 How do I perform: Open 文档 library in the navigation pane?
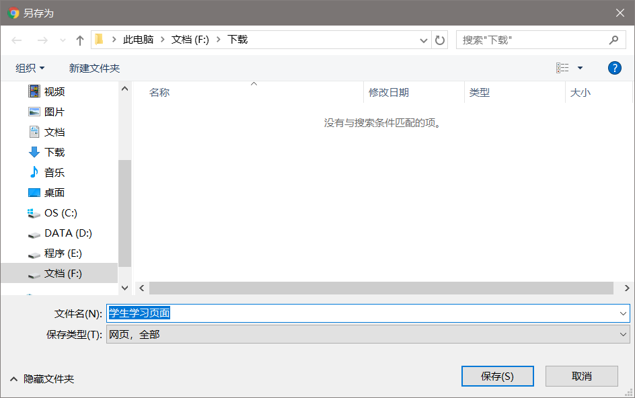point(54,132)
